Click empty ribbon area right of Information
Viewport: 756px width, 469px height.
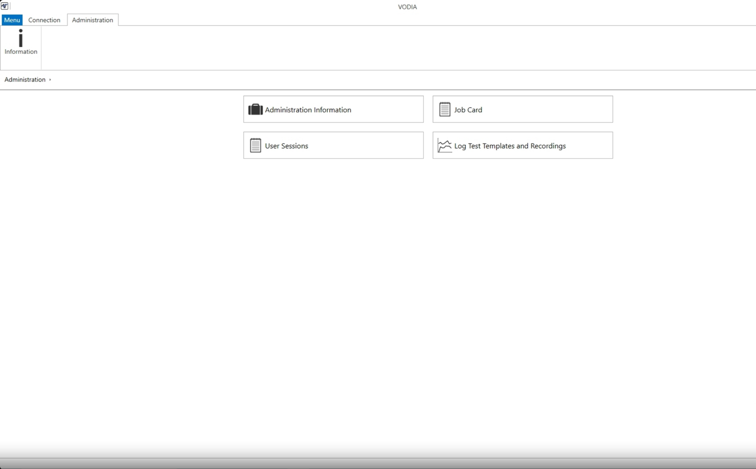378,48
